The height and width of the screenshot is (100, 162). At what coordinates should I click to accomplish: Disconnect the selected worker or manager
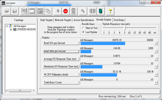[x=93, y=11]
